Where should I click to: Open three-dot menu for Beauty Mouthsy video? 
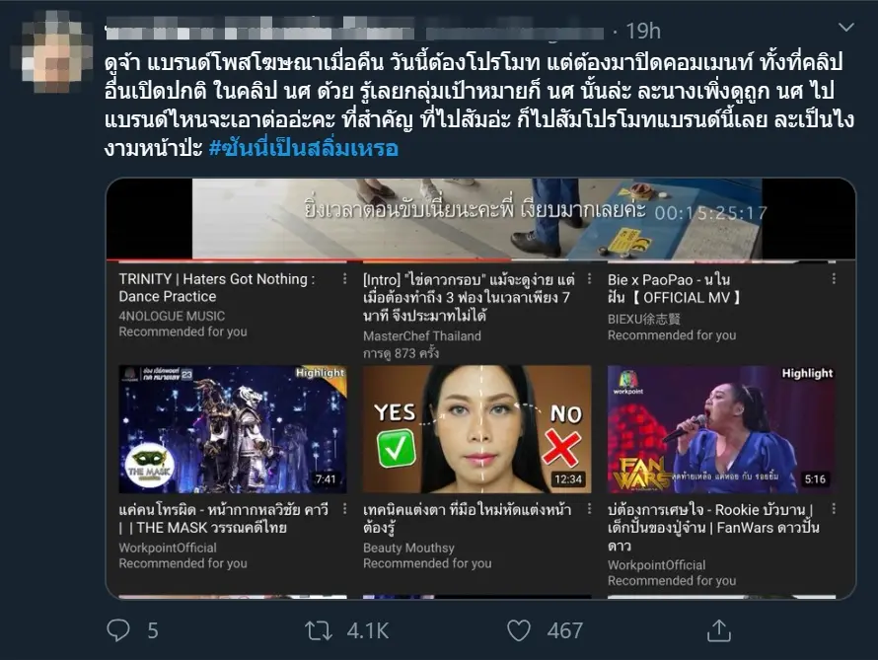click(x=589, y=509)
